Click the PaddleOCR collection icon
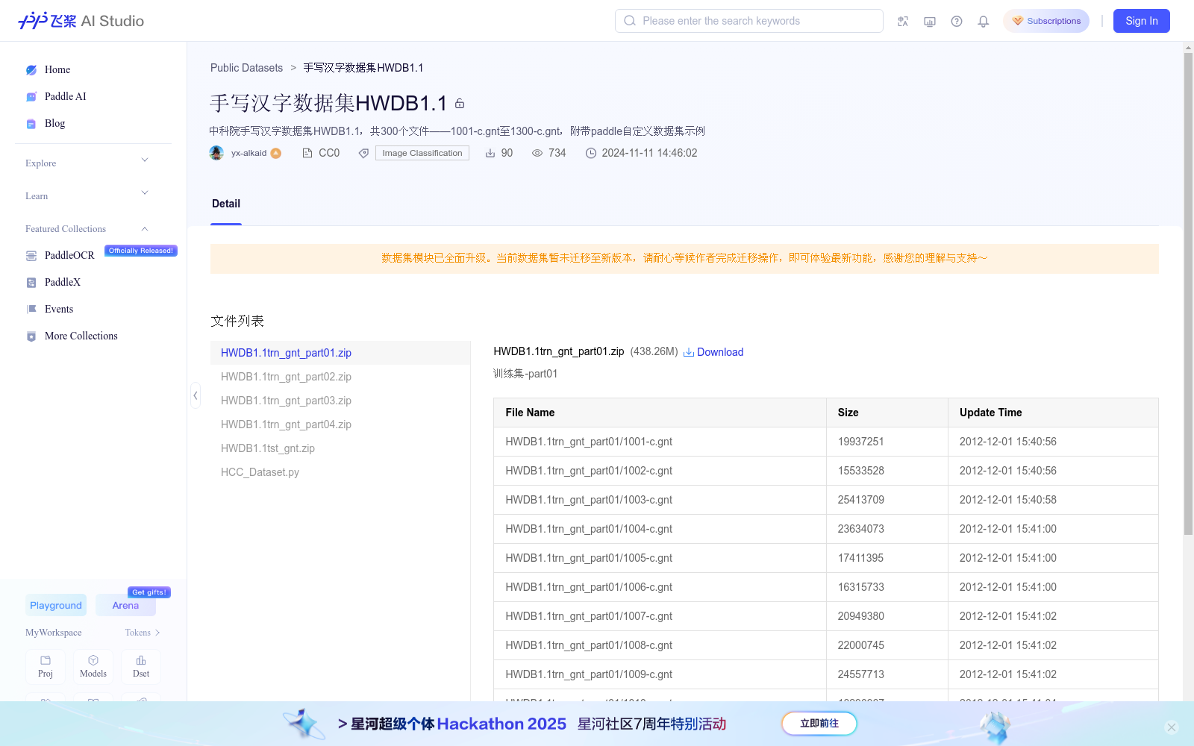The image size is (1194, 746). (31, 256)
